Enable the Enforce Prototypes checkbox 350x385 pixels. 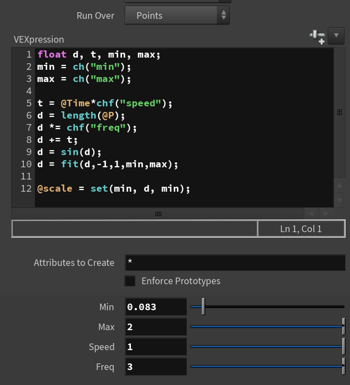coord(130,281)
